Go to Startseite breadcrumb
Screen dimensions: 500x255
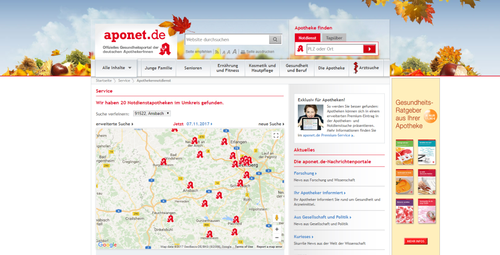tap(104, 80)
